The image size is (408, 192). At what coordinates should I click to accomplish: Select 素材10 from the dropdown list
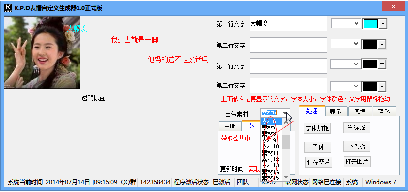point(272,146)
